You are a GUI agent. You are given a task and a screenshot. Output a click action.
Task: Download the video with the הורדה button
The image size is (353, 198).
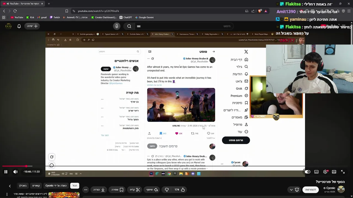pos(99,190)
